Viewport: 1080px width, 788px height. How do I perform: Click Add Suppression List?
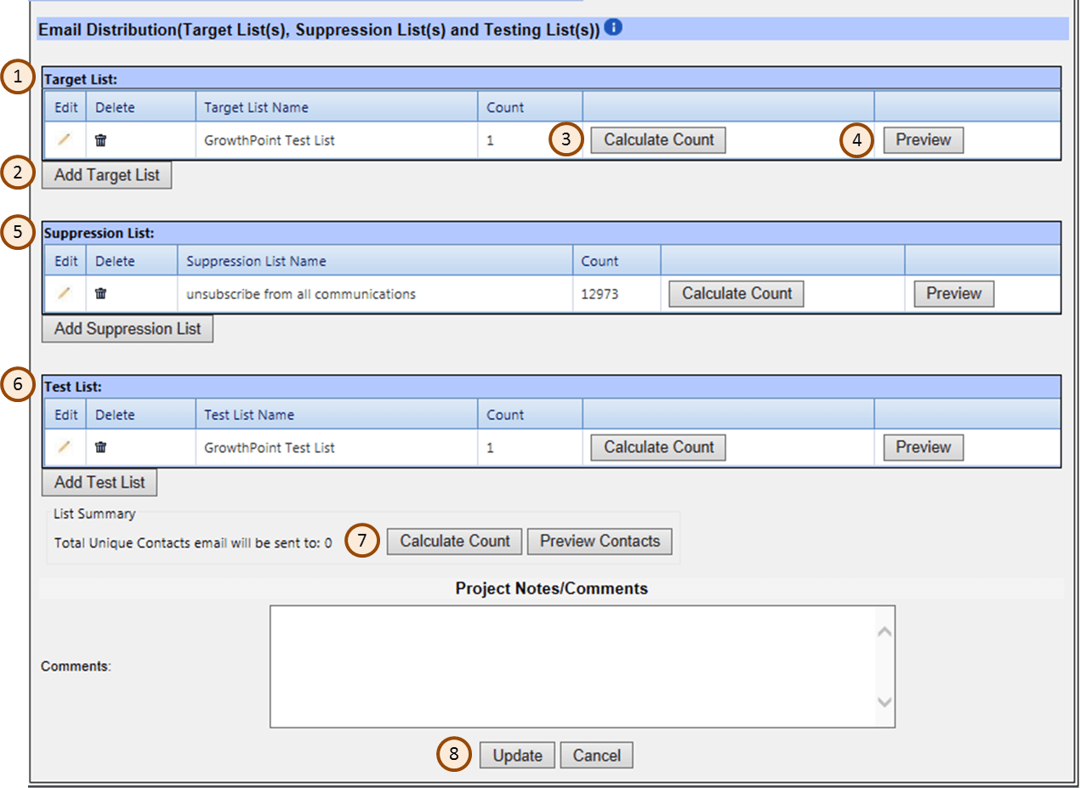coord(126,328)
